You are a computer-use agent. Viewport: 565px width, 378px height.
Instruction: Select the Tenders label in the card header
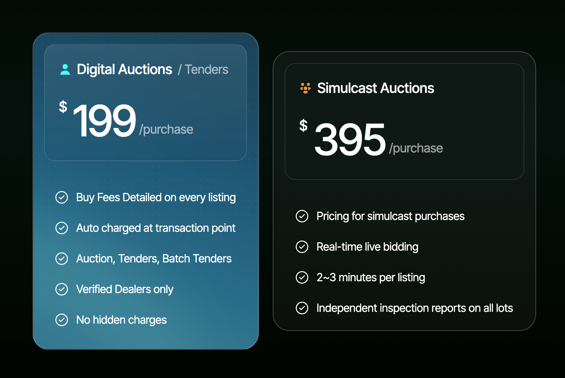tap(206, 69)
